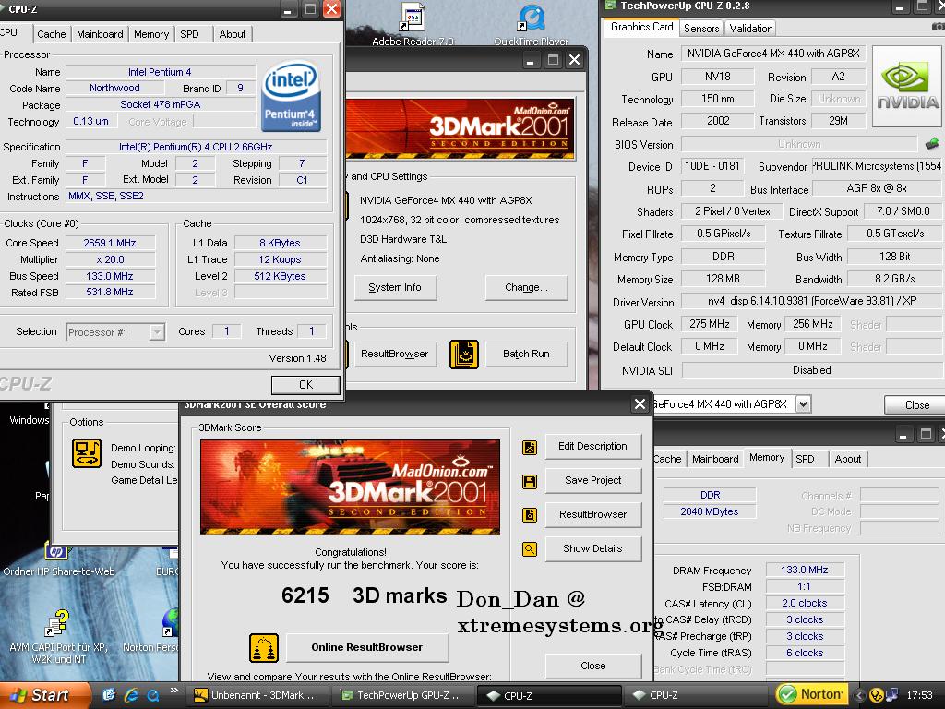Click the Options demo looping icon
945x709 pixels.
pyautogui.click(x=87, y=453)
